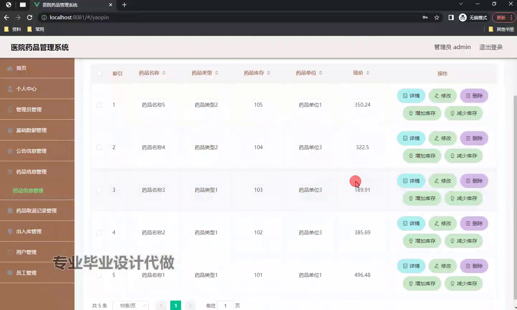
Task: Select page 1 in pagination
Action: point(176,305)
